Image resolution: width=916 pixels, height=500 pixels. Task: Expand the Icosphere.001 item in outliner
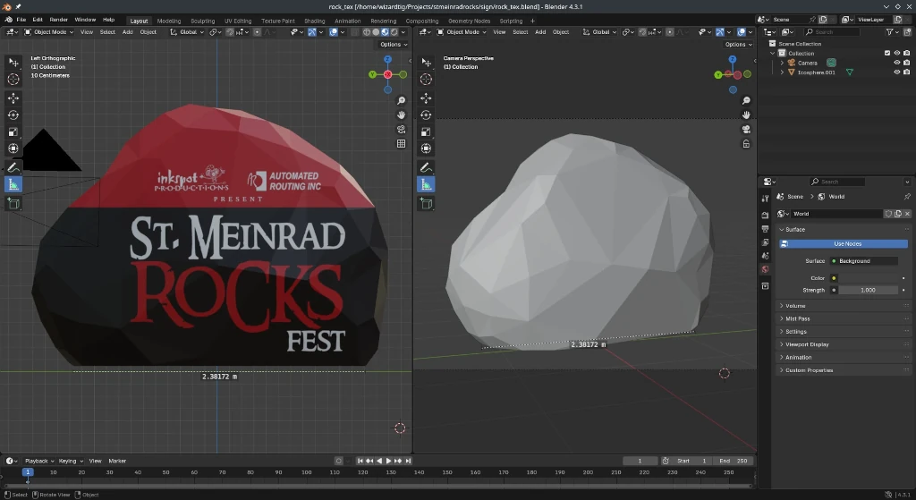pos(782,72)
